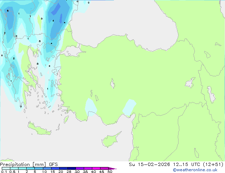The image size is (225, 173).
Task: Click the legend scale label '35'
Action: 85,172
